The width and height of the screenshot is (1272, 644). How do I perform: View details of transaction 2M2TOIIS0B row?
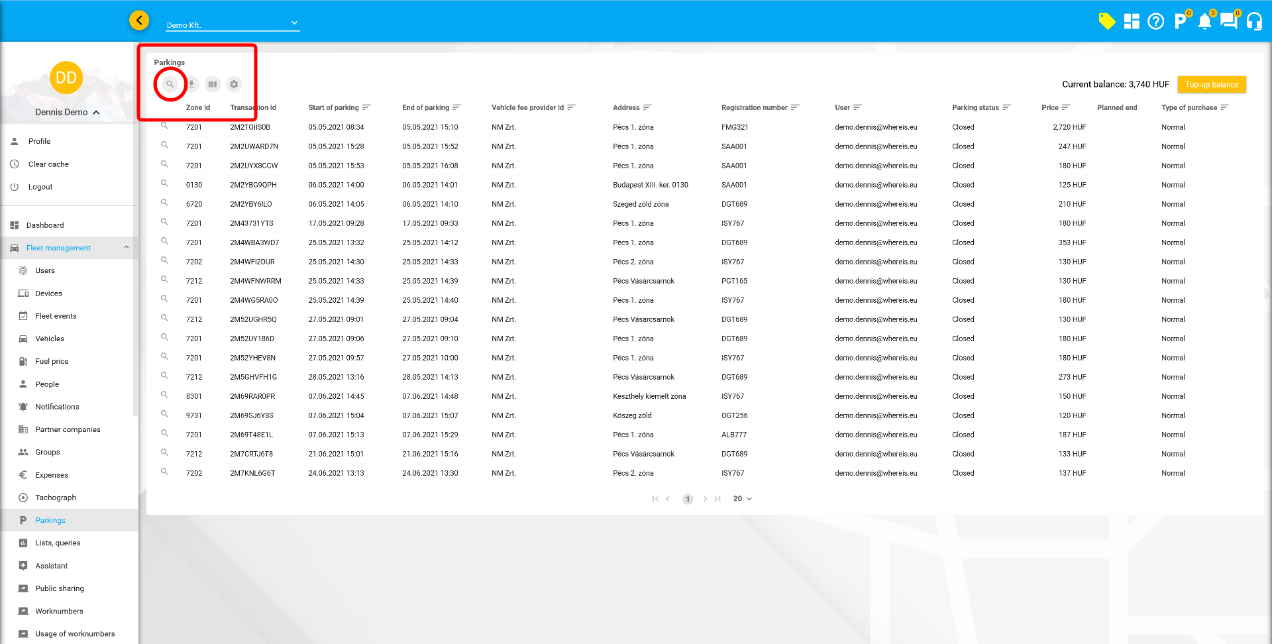pyautogui.click(x=164, y=126)
